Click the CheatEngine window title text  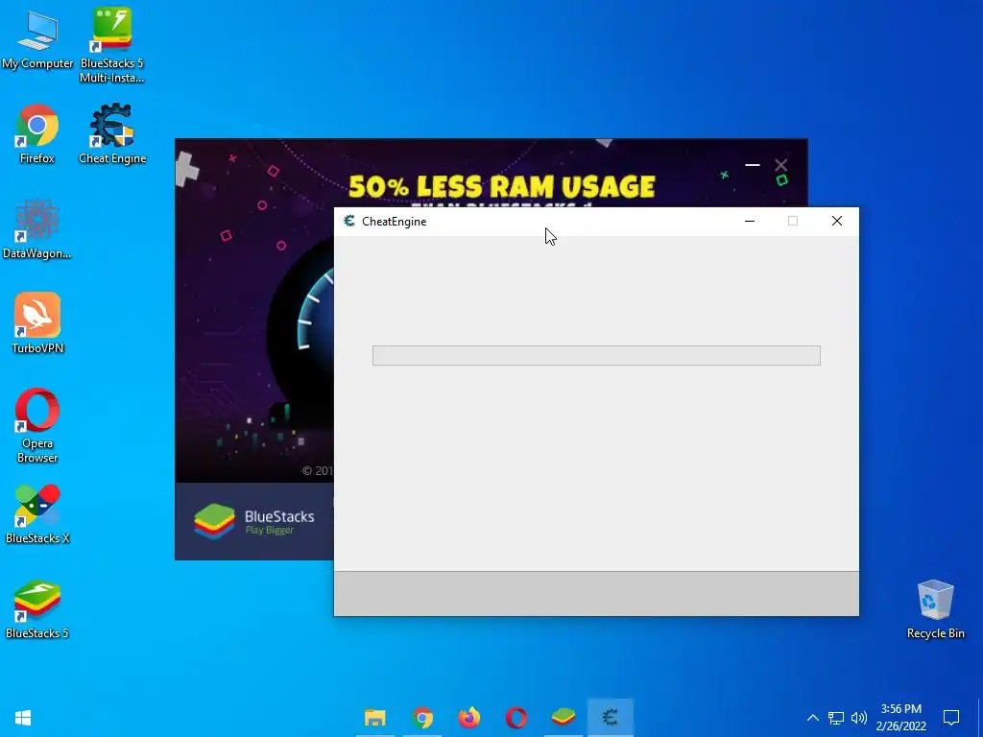point(395,222)
